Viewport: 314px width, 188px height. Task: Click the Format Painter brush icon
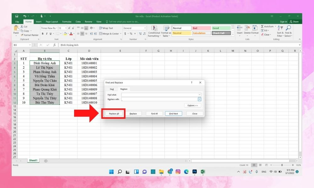22,35
